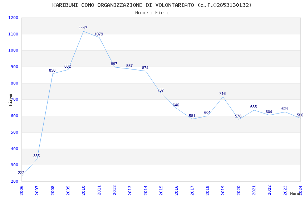Select the data label 887
The width and height of the screenshot is (304, 197).
pos(129,66)
